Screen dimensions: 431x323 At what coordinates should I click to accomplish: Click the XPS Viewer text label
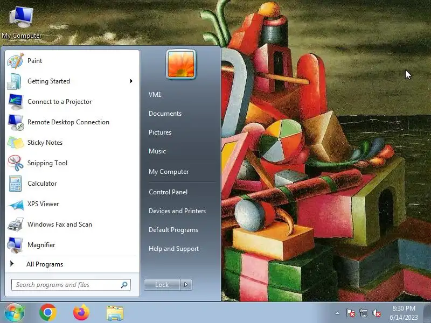[x=43, y=204]
